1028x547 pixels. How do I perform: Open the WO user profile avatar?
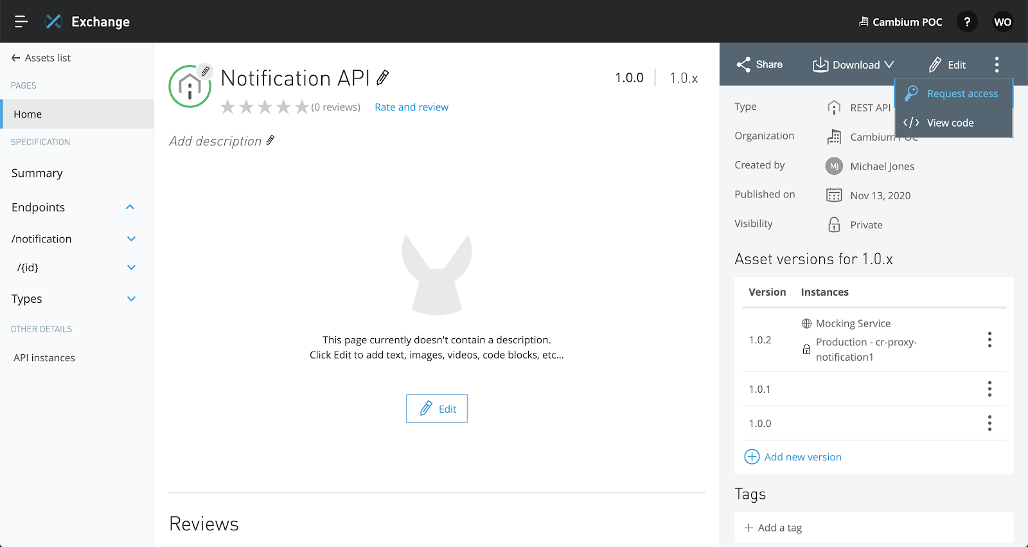pos(1002,22)
